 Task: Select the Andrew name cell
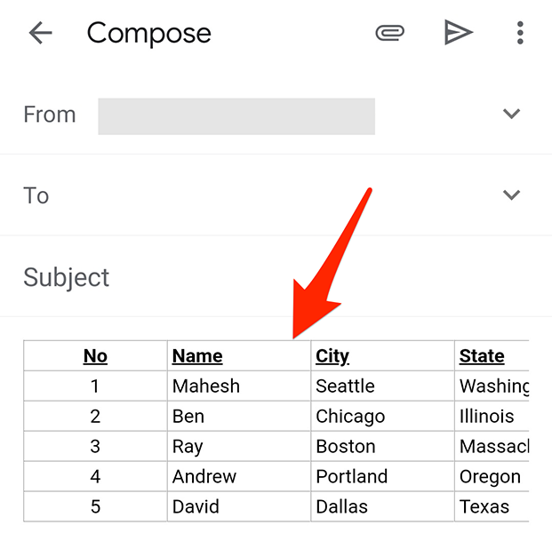point(204,477)
